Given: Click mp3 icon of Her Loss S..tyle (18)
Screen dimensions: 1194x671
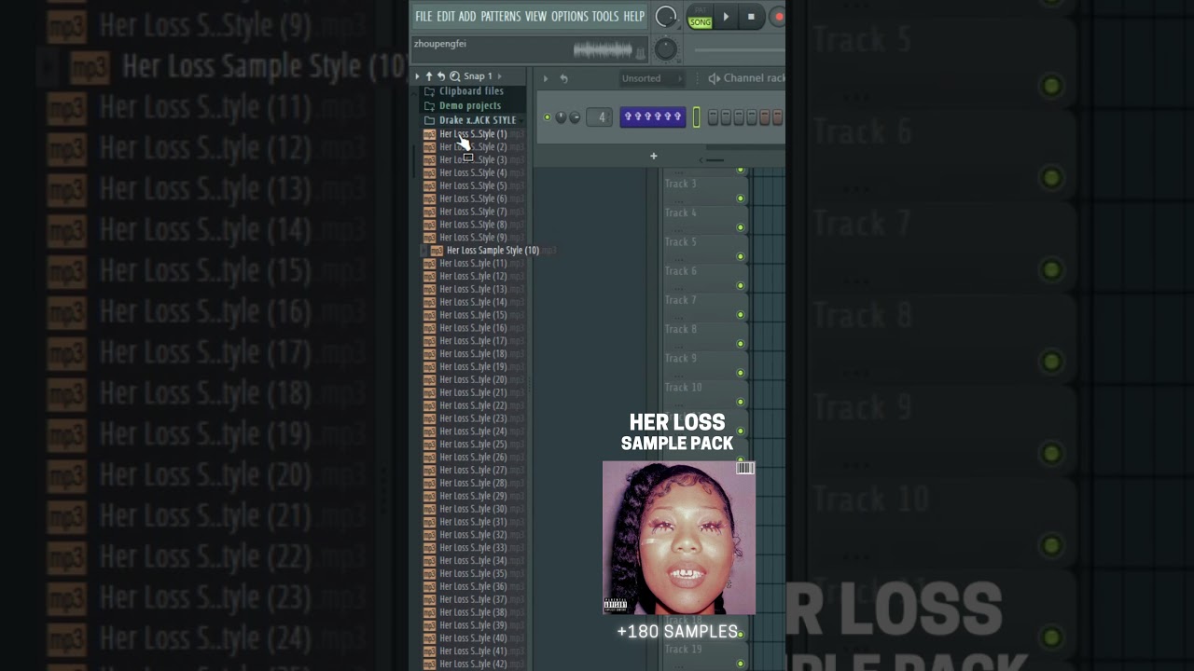Looking at the screenshot, I should [x=429, y=354].
